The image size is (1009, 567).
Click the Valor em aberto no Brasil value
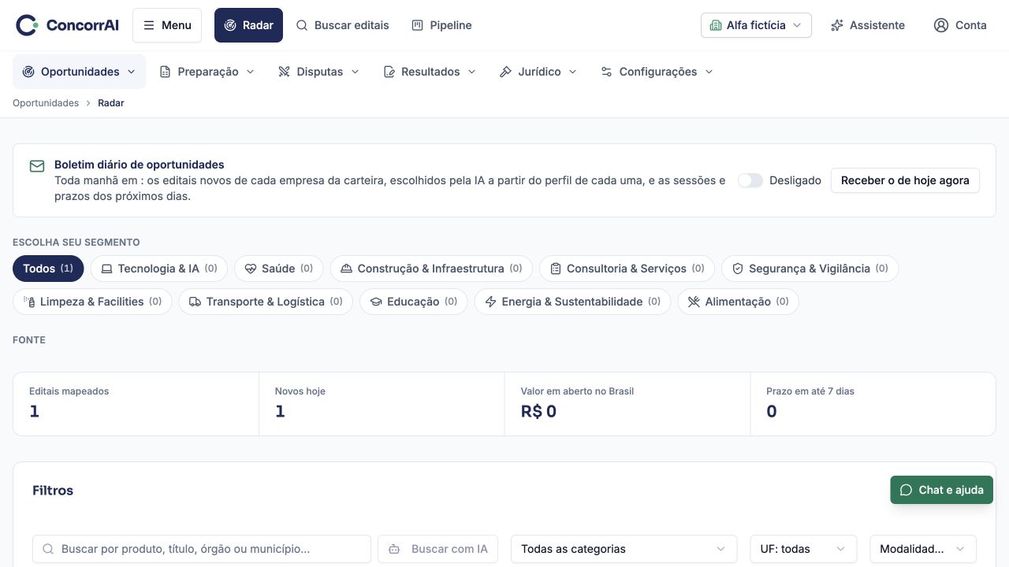coord(538,411)
